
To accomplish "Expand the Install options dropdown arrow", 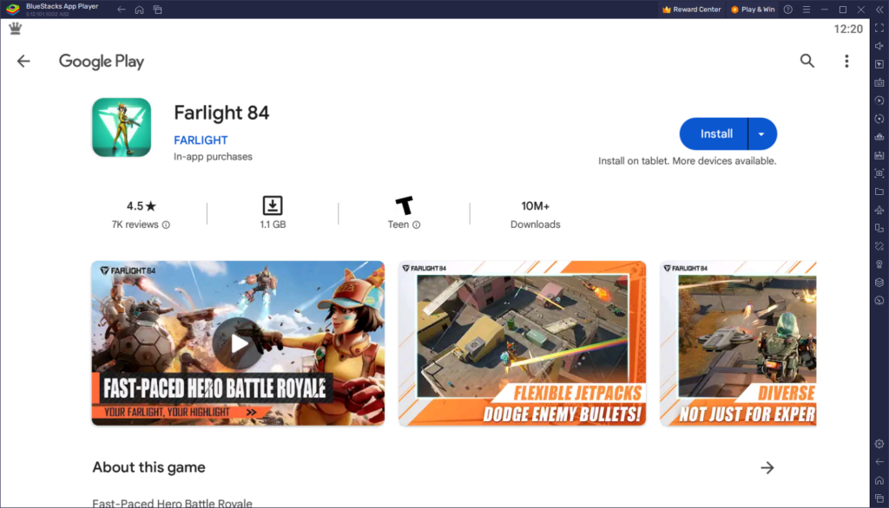I will point(761,134).
